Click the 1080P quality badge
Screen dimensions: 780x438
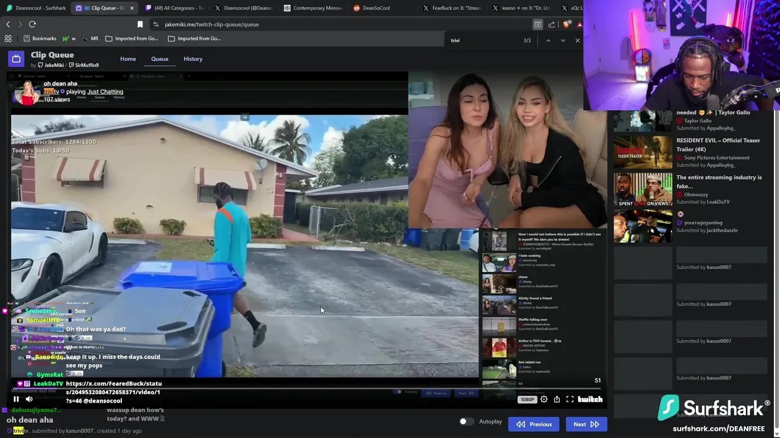(527, 400)
